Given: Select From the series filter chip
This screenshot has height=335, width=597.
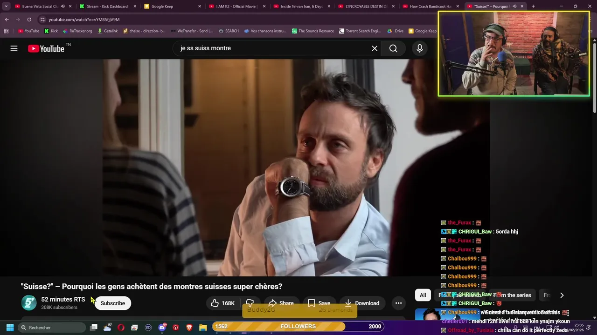Looking at the screenshot, I should 512,295.
